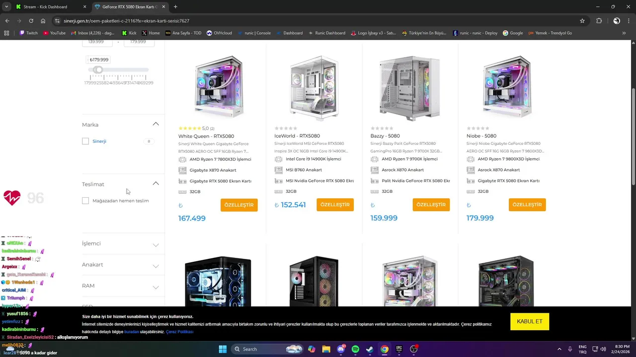View site information icon in address bar
The image size is (636, 357).
[x=57, y=21]
